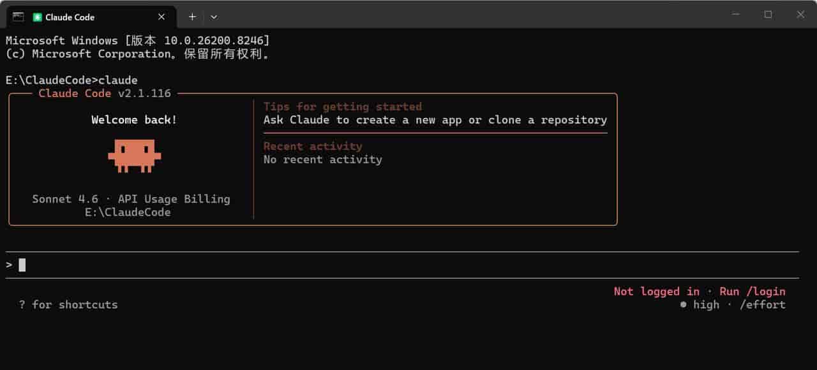Minimize the terminal window
The width and height of the screenshot is (817, 370).
click(x=735, y=15)
